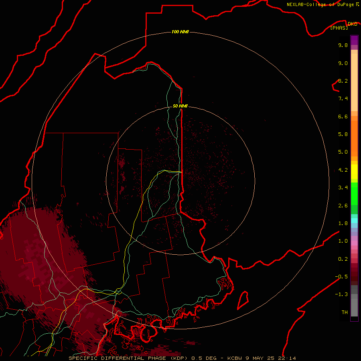Click the 3.4 value on the color scale
Viewport: 361px width, 361px height.
(343, 187)
